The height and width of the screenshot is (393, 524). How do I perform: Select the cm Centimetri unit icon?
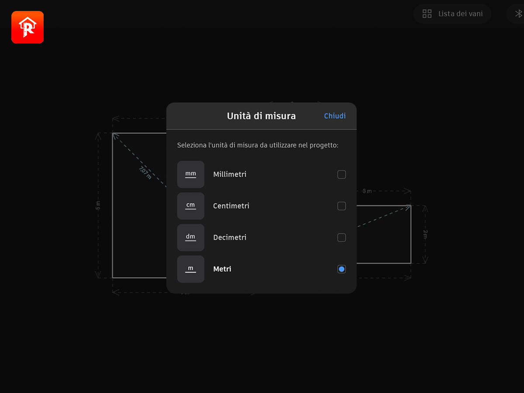tap(191, 206)
